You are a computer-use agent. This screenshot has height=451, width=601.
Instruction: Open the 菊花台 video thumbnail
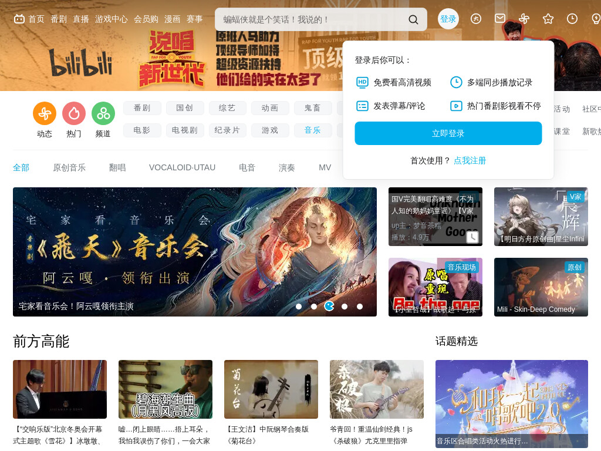(x=271, y=389)
